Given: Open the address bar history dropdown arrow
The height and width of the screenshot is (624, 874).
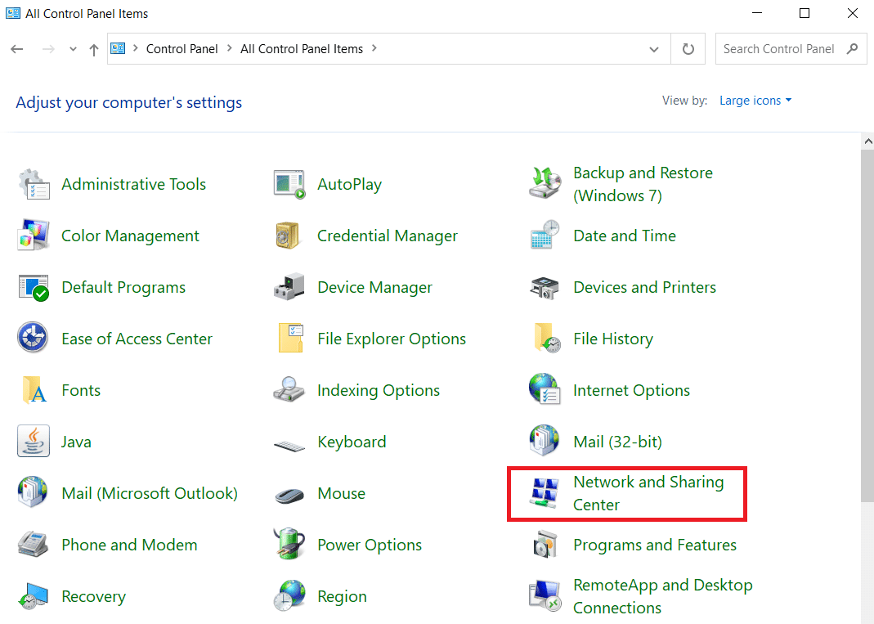Looking at the screenshot, I should (654, 49).
